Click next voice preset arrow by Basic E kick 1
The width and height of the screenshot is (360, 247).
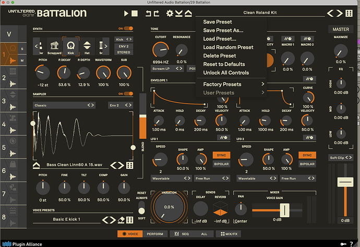click(113, 220)
